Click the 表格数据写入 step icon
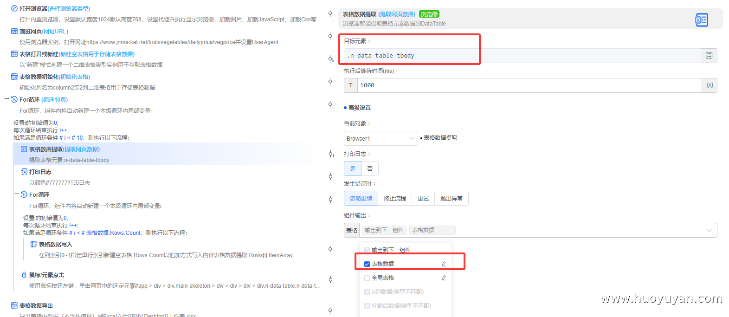 point(34,244)
